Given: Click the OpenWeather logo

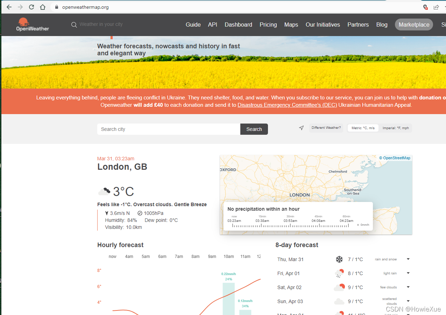Looking at the screenshot, I should [x=33, y=24].
